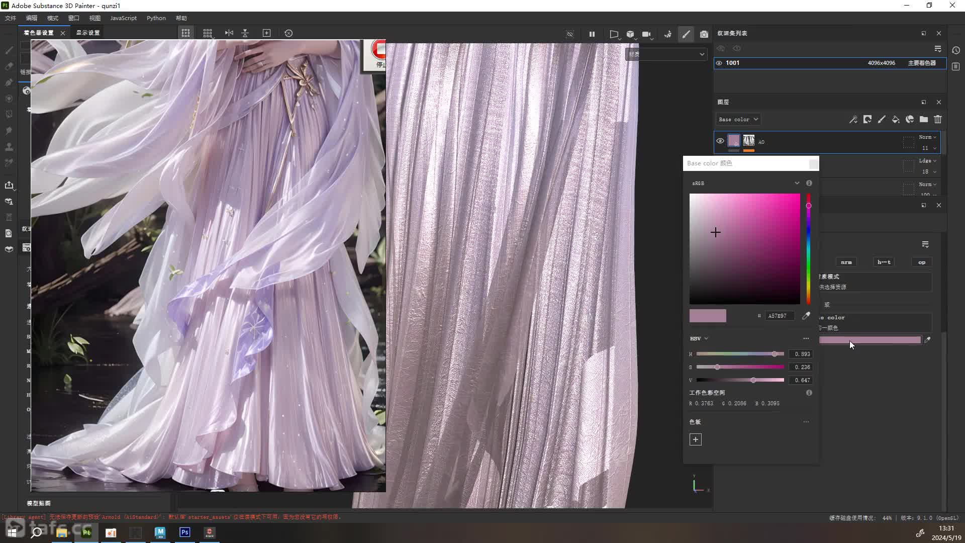Open the 文件 menu
The image size is (965, 543).
(x=11, y=18)
